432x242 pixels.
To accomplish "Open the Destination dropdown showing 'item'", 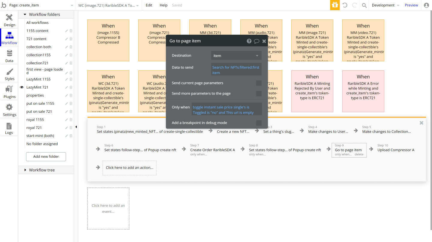I will click(236, 55).
